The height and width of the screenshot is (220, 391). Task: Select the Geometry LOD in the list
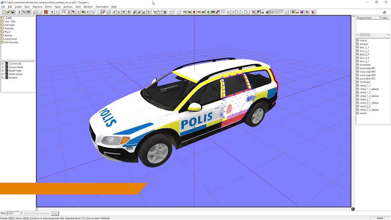click(9, 28)
